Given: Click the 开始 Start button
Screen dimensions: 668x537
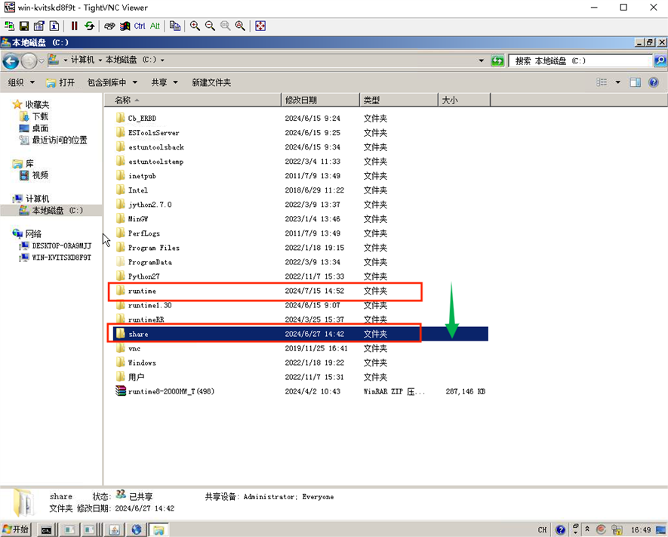Looking at the screenshot, I should tap(16, 529).
